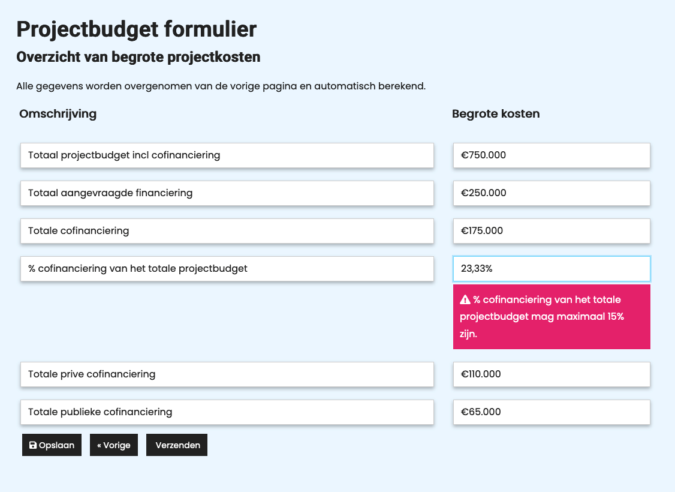Click the Verzenden button
Viewport: 675px width, 492px height.
(x=177, y=445)
